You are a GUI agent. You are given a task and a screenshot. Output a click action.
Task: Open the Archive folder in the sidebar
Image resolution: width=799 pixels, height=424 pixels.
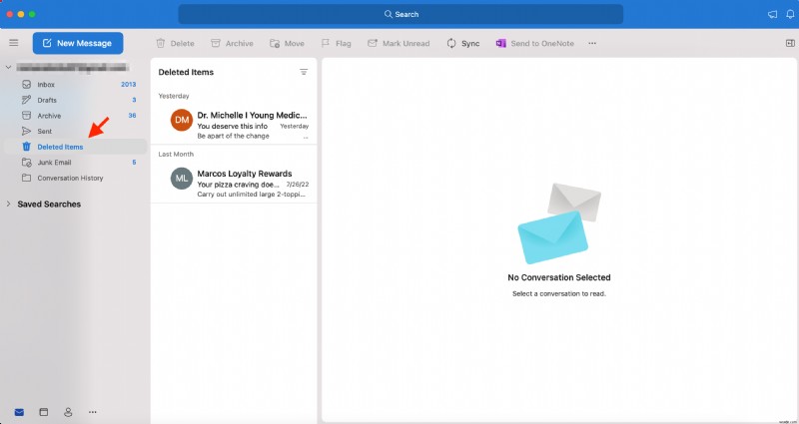pyautogui.click(x=76, y=116)
